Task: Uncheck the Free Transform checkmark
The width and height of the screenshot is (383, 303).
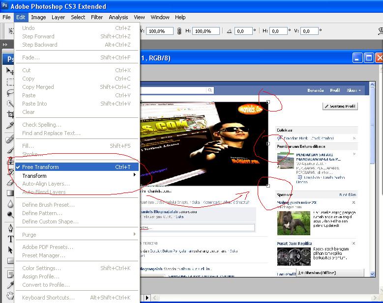Action: pos(18,167)
